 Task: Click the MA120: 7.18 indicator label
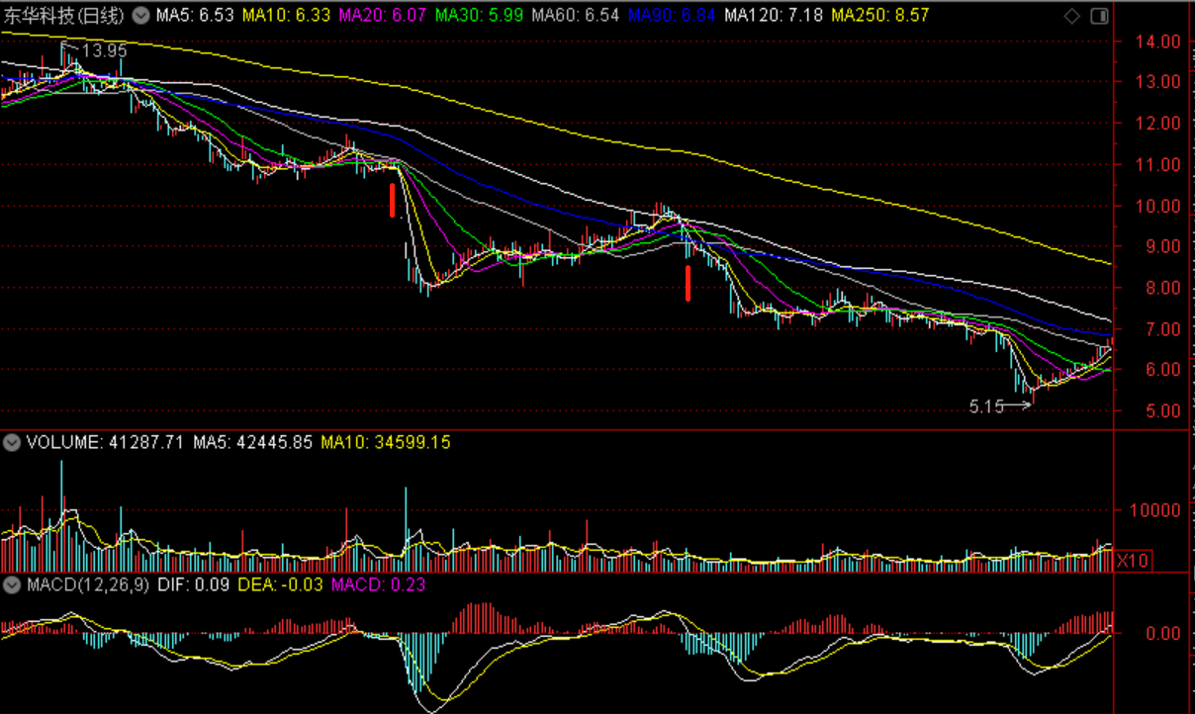tap(775, 16)
